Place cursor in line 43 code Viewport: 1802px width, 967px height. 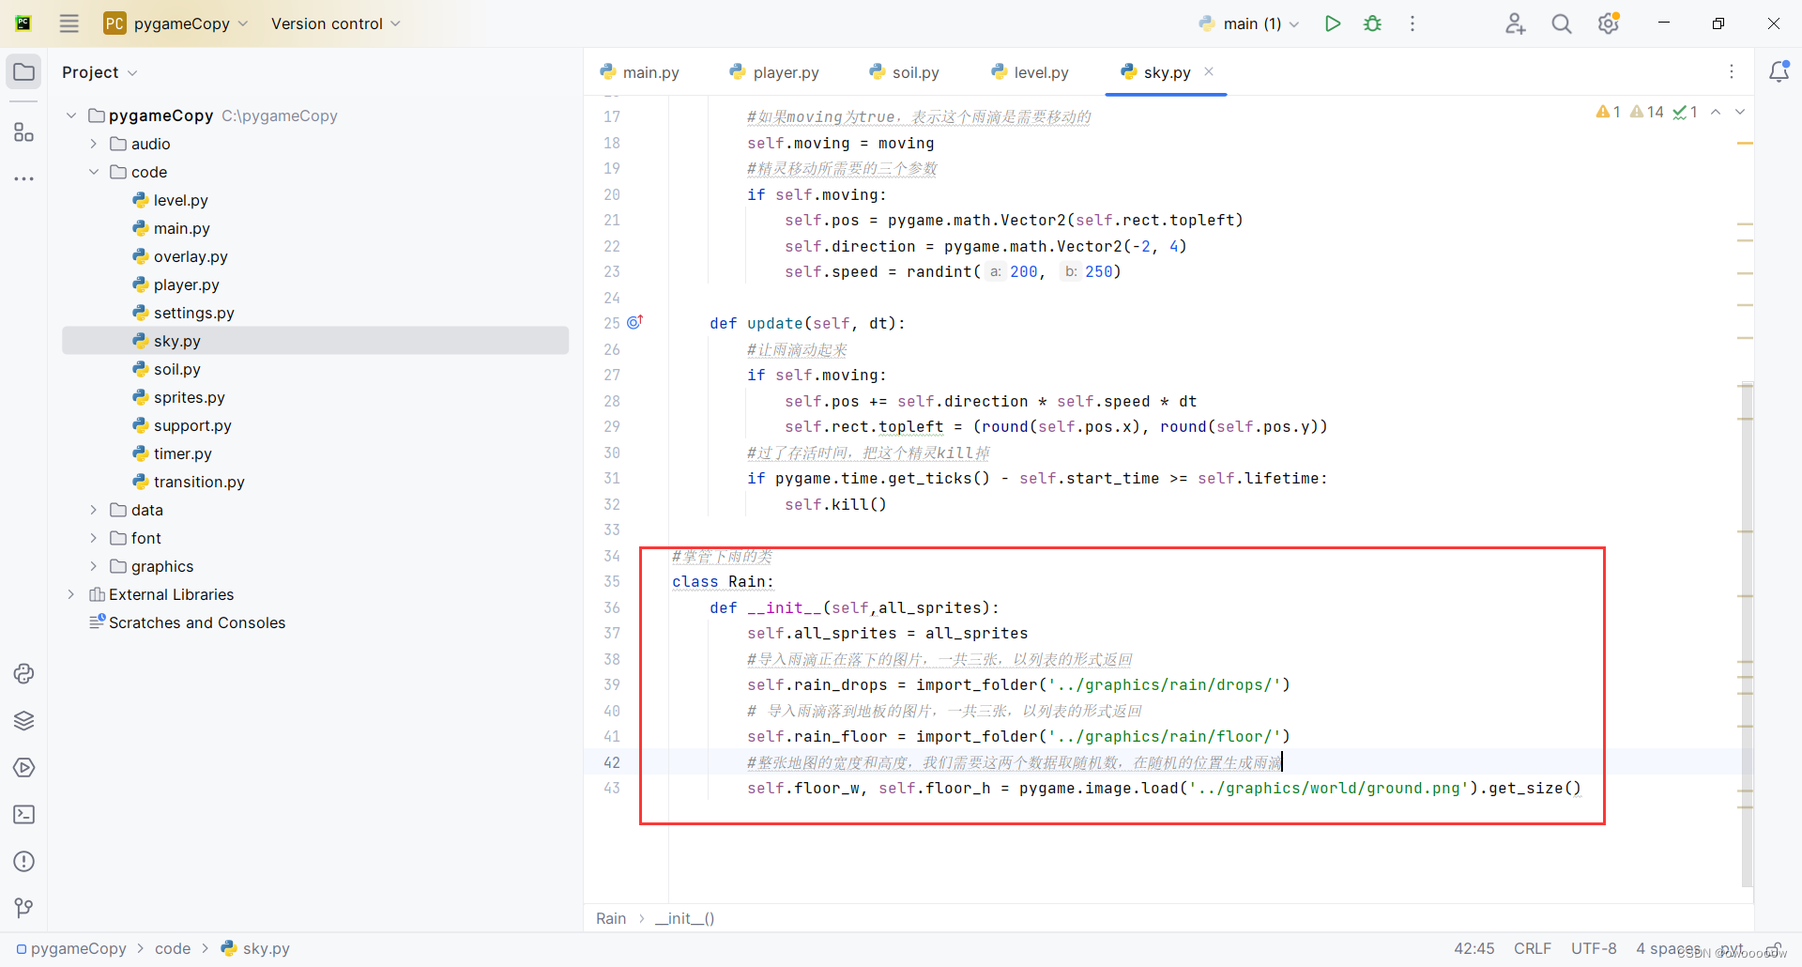pyautogui.click(x=1164, y=789)
